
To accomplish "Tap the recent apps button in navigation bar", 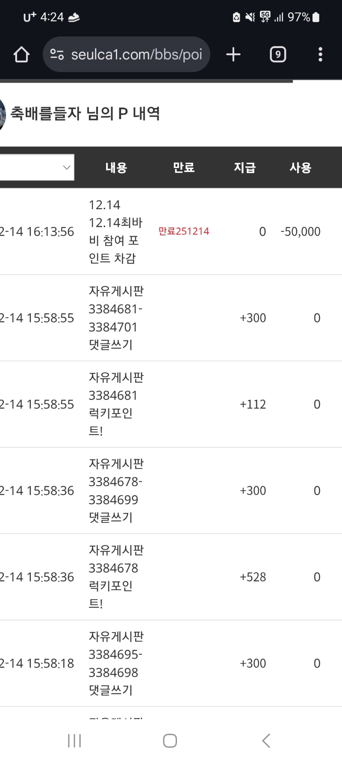I will pos(74,740).
